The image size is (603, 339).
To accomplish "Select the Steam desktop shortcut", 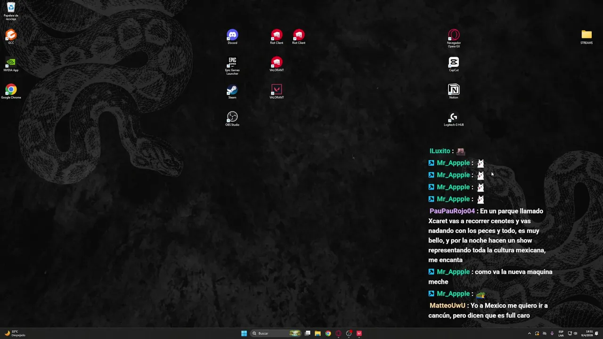I will (232, 92).
